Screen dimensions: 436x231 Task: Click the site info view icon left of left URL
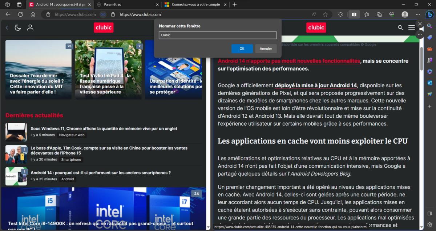pyautogui.click(x=48, y=14)
